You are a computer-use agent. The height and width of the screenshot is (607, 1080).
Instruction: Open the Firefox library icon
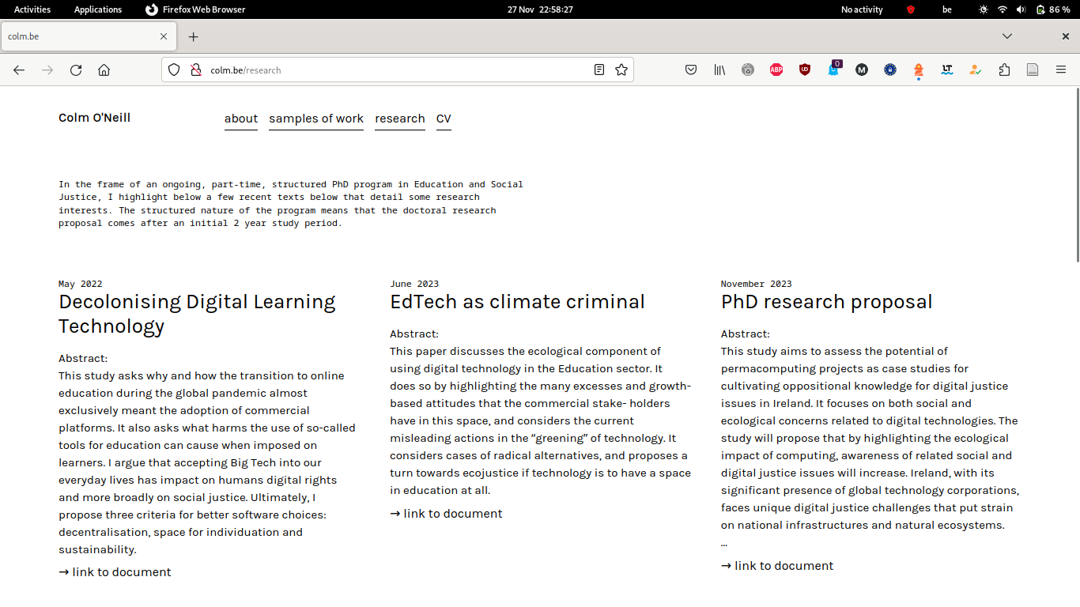point(719,70)
